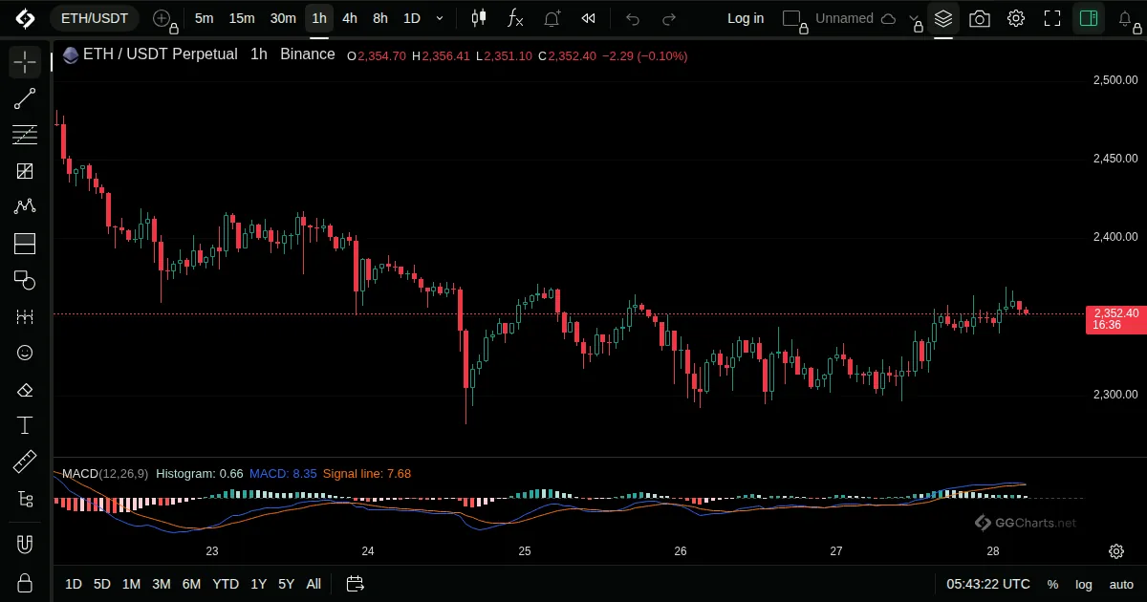Screen dimensions: 1147x602
Task: Switch to the 8h timeframe
Action: [x=380, y=18]
